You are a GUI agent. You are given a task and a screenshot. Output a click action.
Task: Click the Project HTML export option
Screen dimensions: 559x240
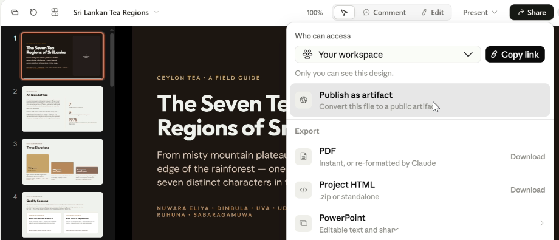pos(420,190)
